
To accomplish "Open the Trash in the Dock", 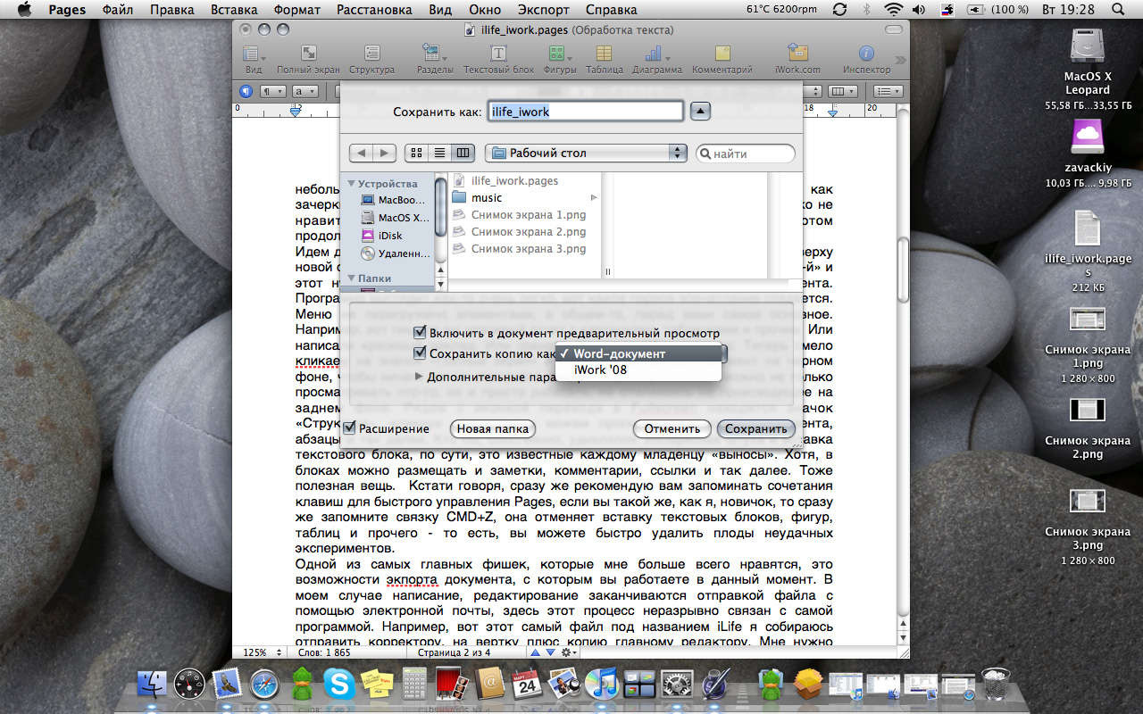I will 995,685.
